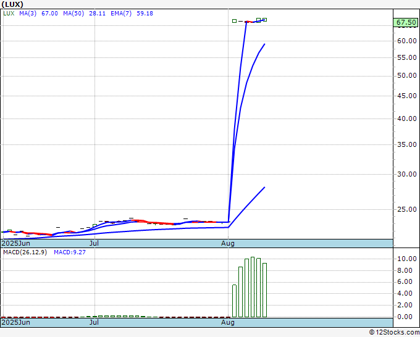The height and width of the screenshot is (337, 420).
Task: Click Jul on the price chart date axis
Action: [94, 243]
